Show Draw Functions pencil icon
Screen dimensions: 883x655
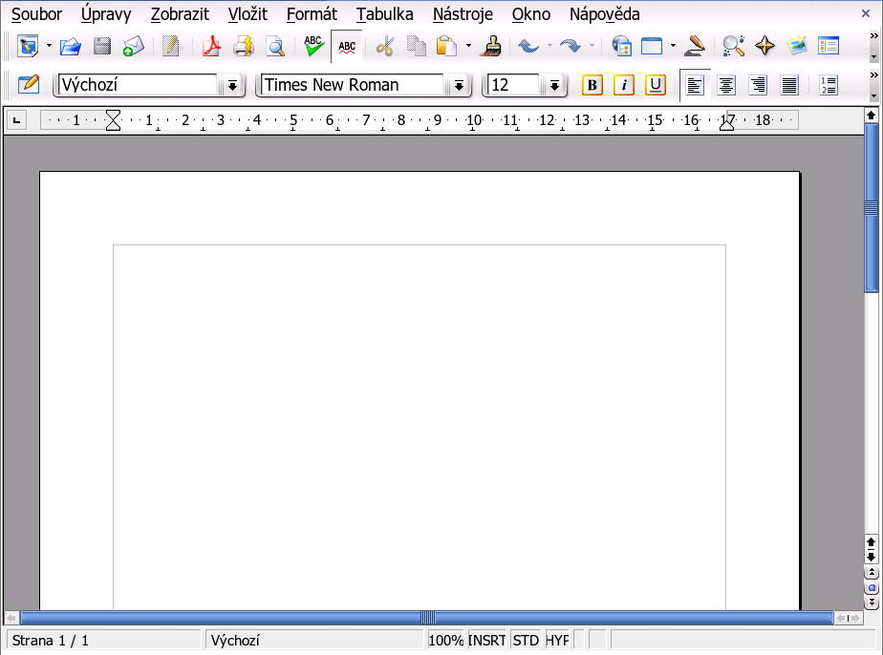coord(695,46)
